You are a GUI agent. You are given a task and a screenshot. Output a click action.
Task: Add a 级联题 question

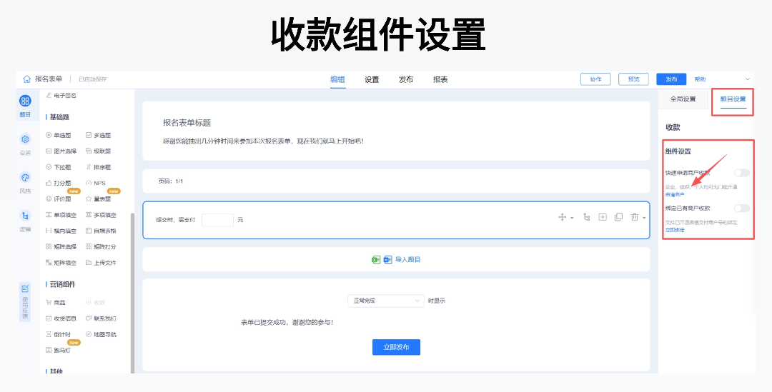click(x=99, y=151)
